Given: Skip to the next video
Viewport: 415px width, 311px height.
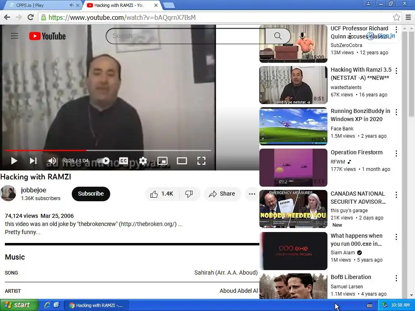Looking at the screenshot, I should click(x=33, y=161).
